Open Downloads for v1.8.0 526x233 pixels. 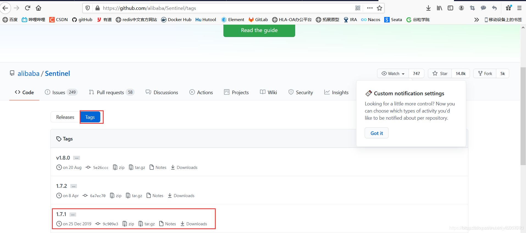coord(184,168)
